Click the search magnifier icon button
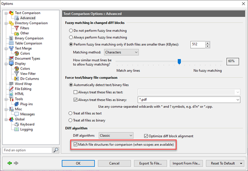The height and width of the screenshot is (171, 248). coord(56,150)
